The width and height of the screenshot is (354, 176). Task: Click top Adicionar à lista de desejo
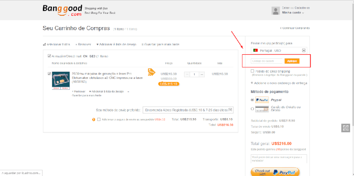point(116,44)
